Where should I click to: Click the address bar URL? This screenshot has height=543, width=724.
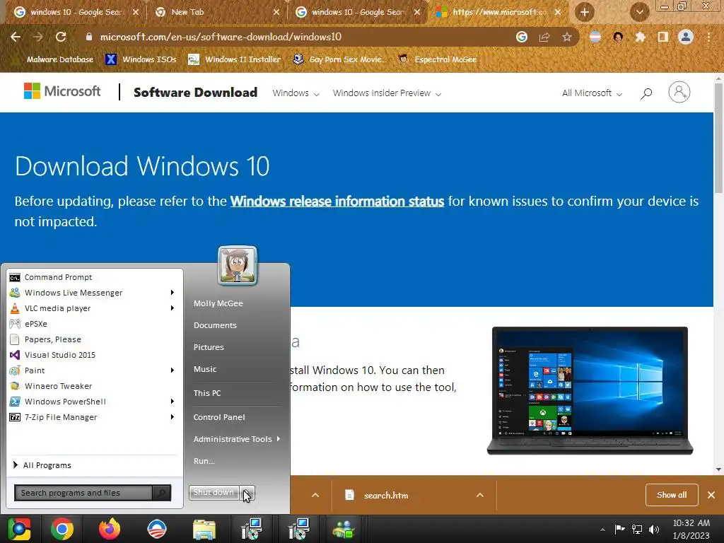click(x=221, y=37)
